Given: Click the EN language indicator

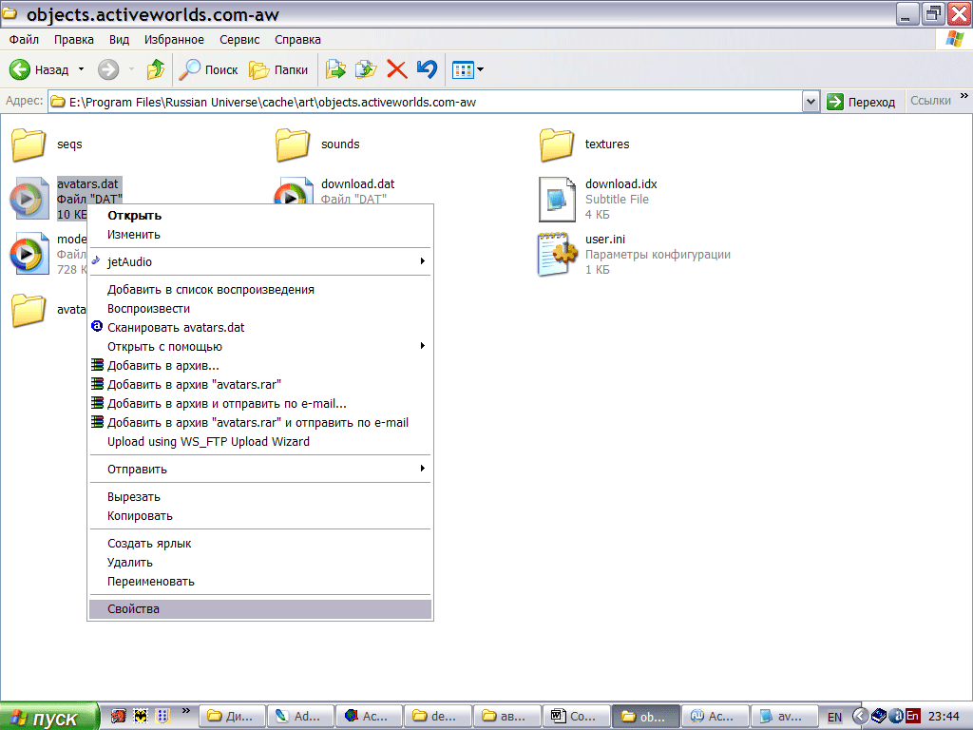Looking at the screenshot, I should point(834,717).
